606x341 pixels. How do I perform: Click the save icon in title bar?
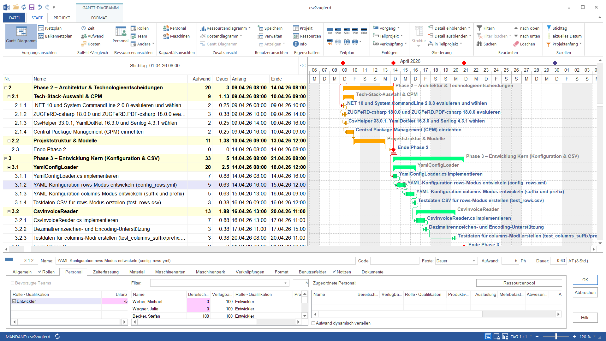point(32,7)
